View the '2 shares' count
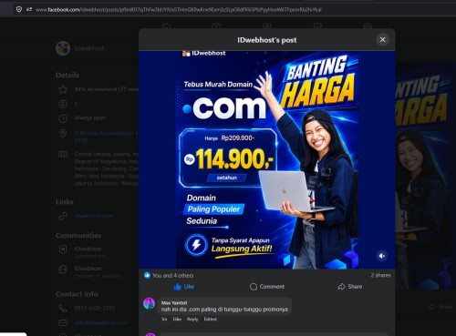 click(x=380, y=275)
